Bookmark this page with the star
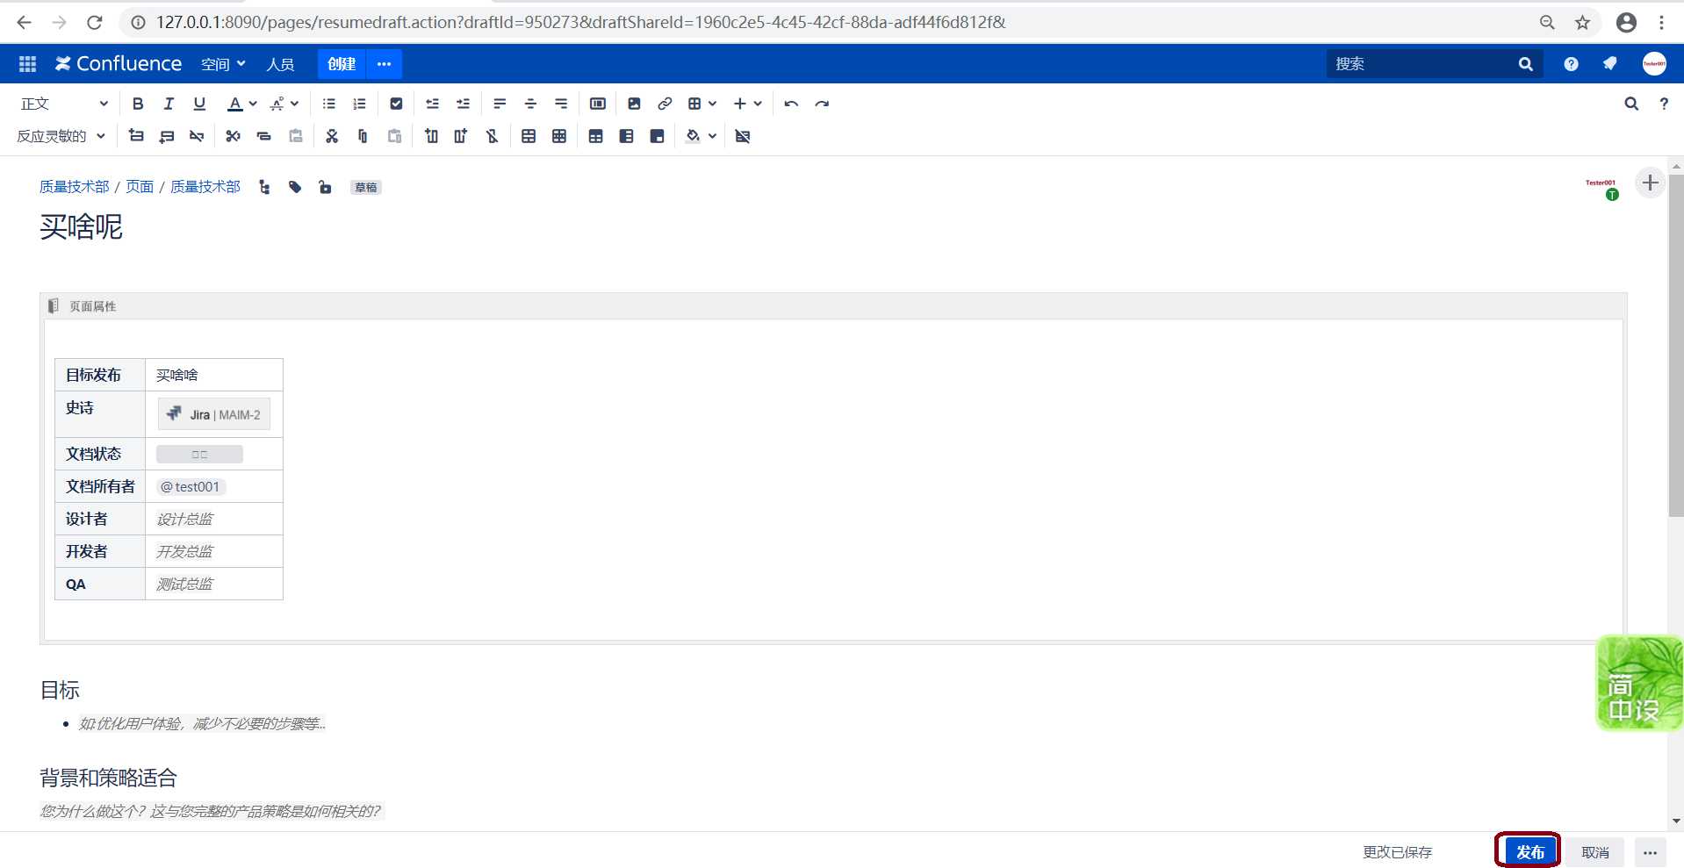 [1582, 22]
